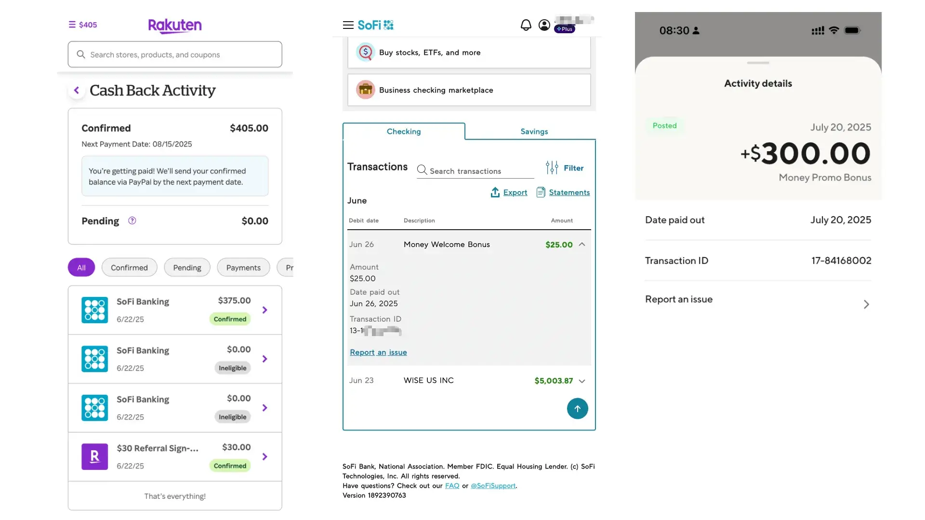Expand the WISE US INC transaction
The image size is (925, 520).
[x=582, y=381]
